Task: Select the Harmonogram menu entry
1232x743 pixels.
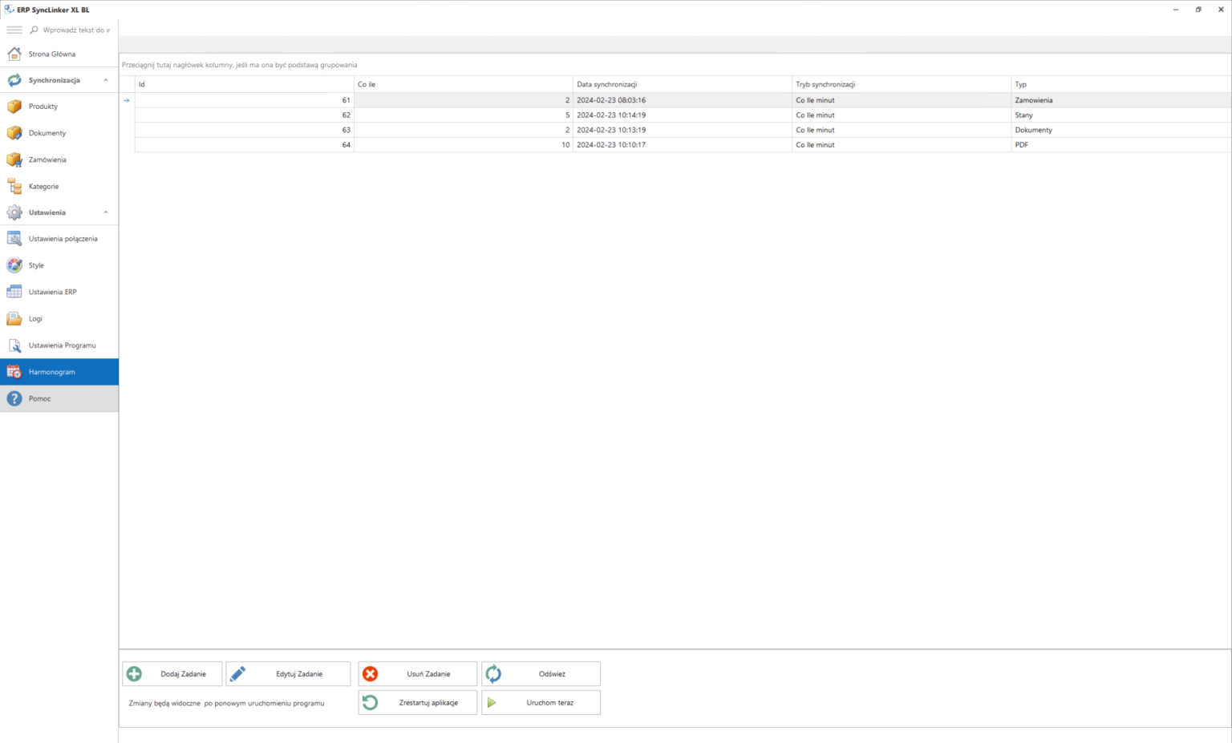Action: coord(51,371)
